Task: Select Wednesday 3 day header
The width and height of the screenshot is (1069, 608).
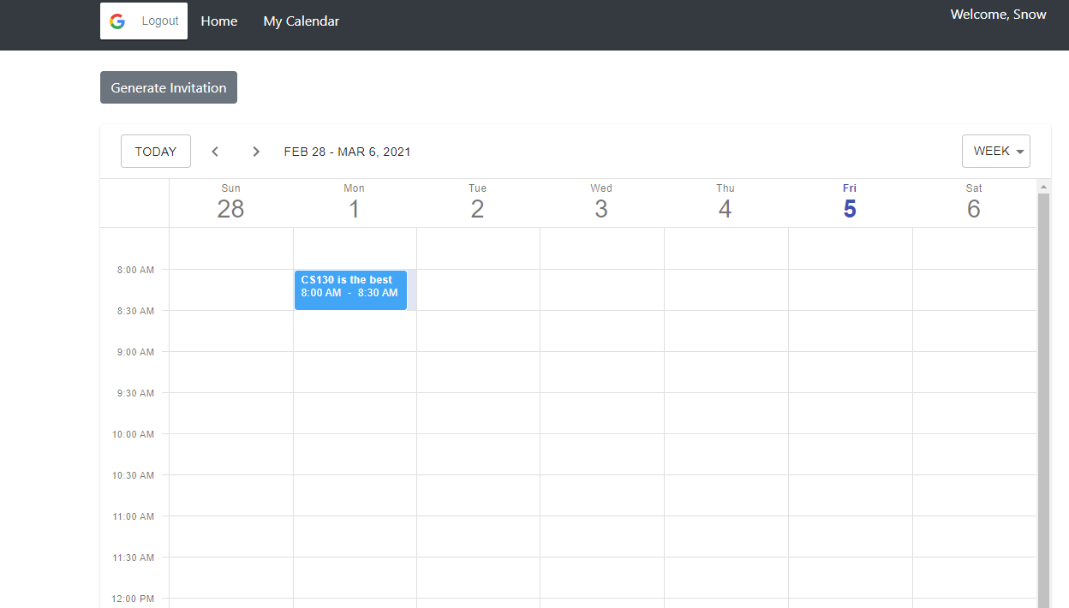Action: click(601, 203)
